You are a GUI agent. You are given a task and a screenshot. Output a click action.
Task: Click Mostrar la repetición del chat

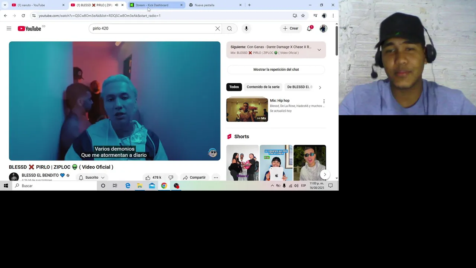[x=276, y=70]
